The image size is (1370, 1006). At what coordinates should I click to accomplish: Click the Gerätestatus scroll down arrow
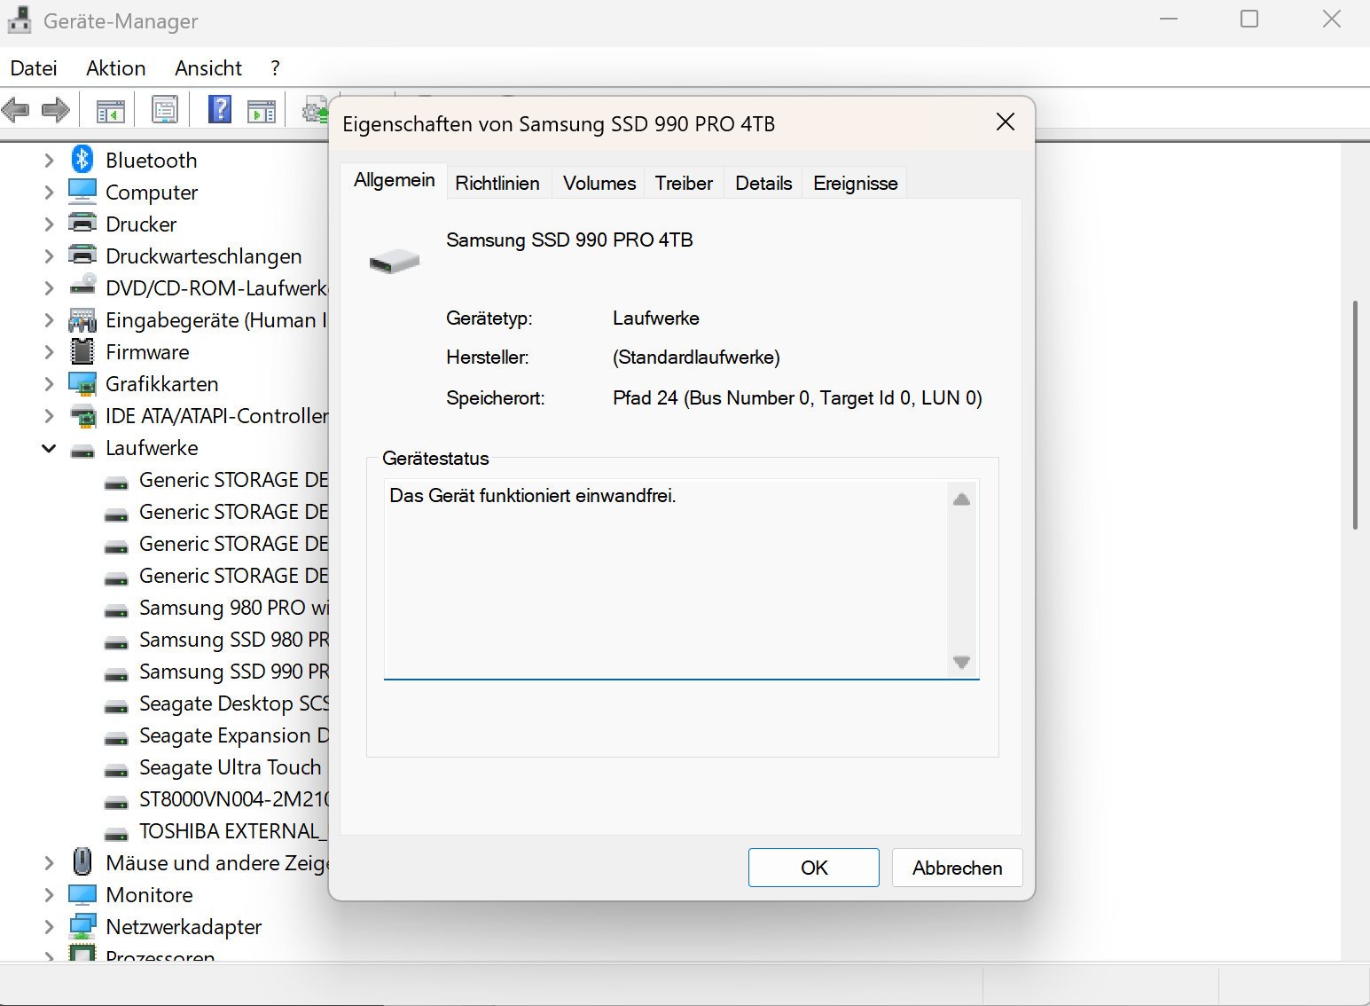point(962,662)
